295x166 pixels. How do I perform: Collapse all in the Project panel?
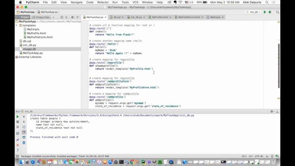click(x=66, y=17)
